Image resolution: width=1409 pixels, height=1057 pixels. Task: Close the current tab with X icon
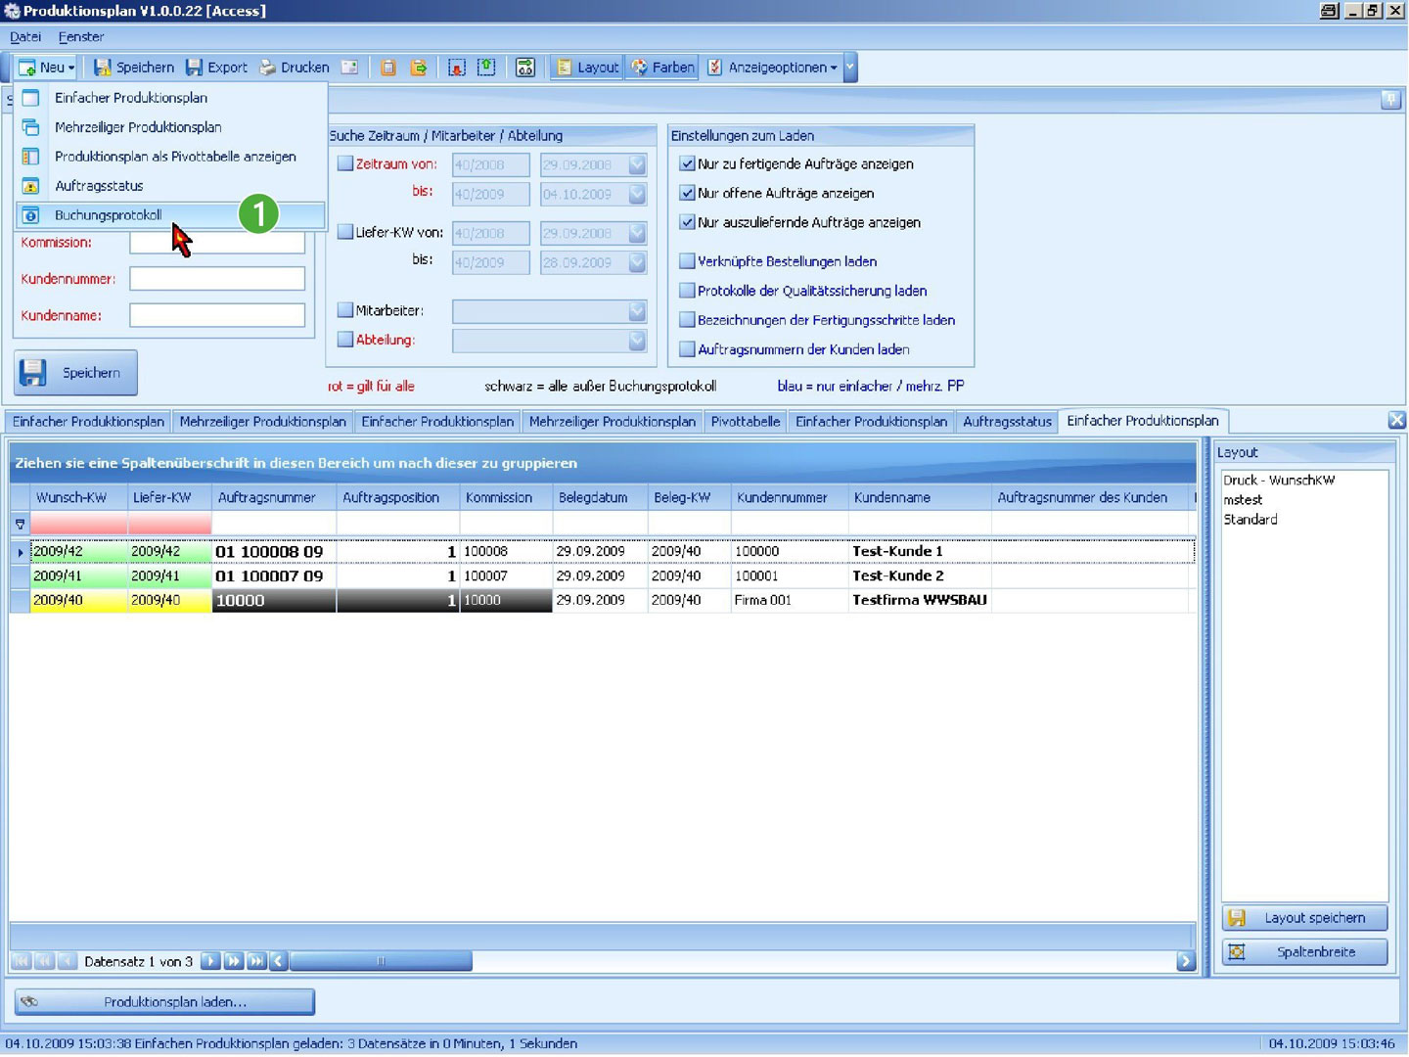(1396, 420)
